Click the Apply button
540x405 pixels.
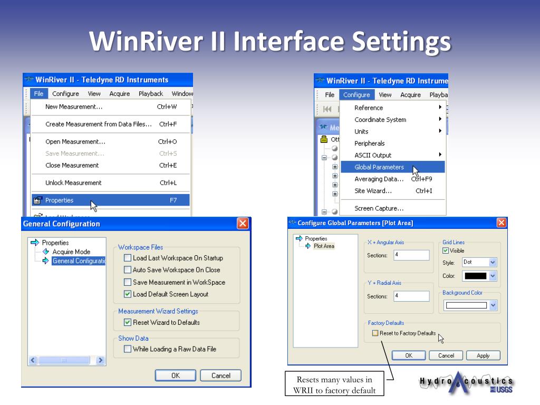(483, 355)
